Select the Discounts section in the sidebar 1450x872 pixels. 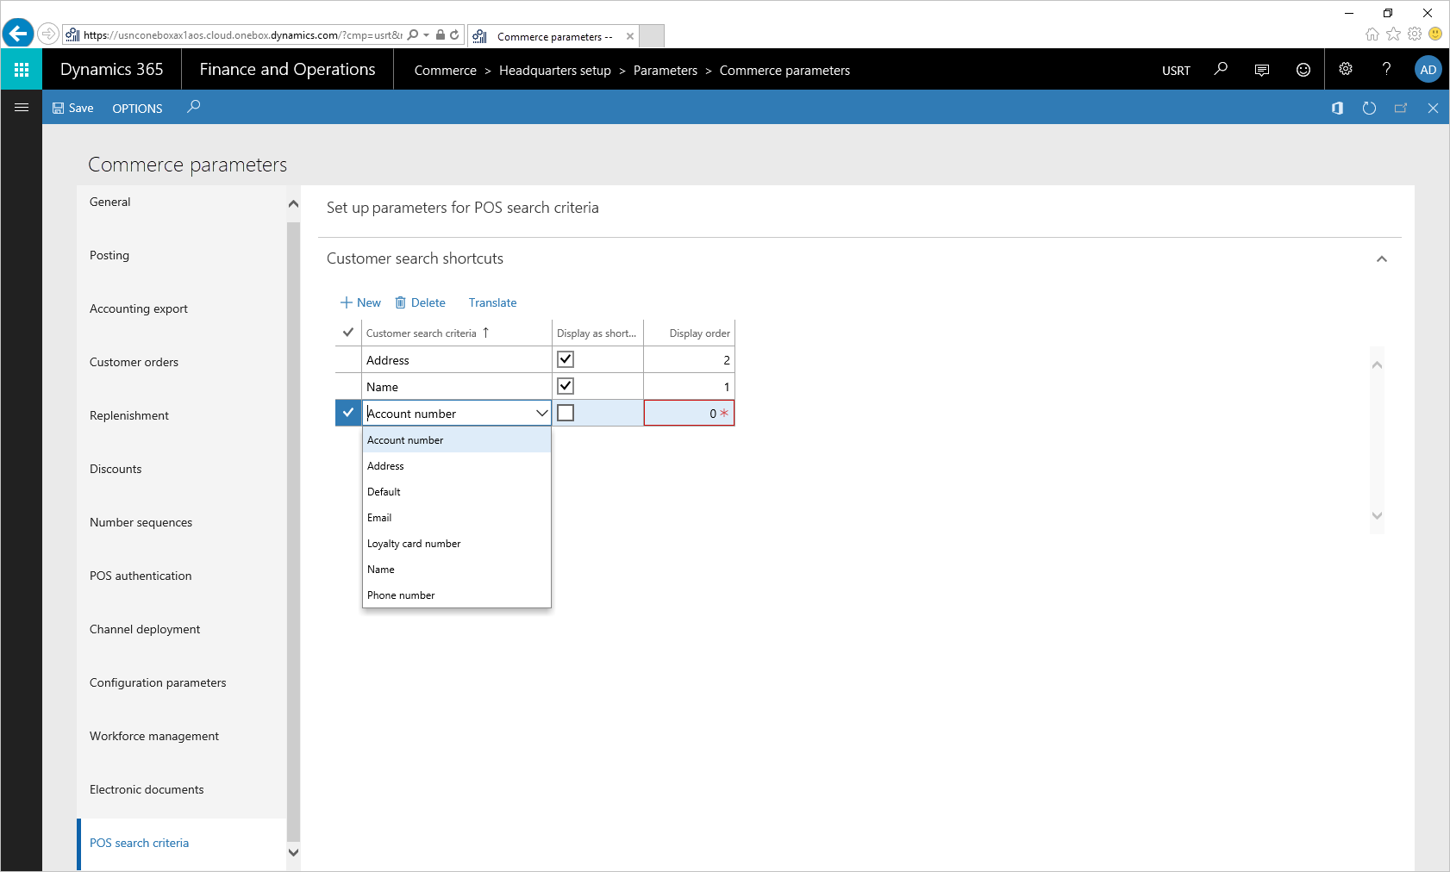point(116,469)
